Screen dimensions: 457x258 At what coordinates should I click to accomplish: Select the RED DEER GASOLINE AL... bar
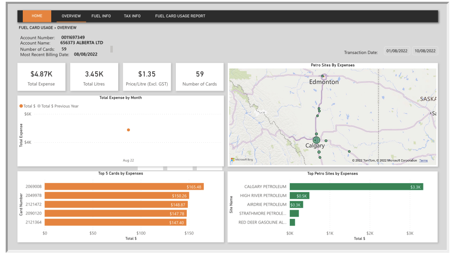pos(292,223)
